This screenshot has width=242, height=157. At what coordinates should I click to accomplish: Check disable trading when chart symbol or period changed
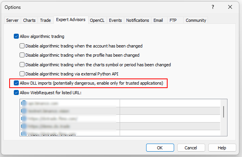coord(22,65)
